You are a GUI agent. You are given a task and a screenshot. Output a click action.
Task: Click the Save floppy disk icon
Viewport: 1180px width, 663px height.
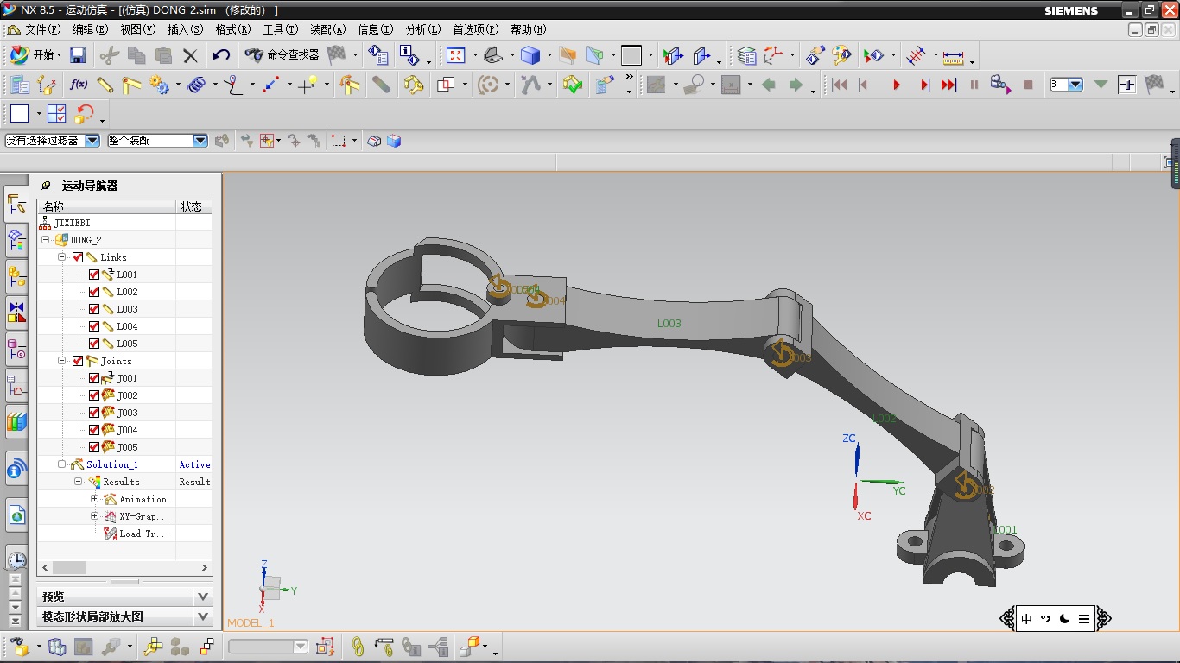coord(78,55)
